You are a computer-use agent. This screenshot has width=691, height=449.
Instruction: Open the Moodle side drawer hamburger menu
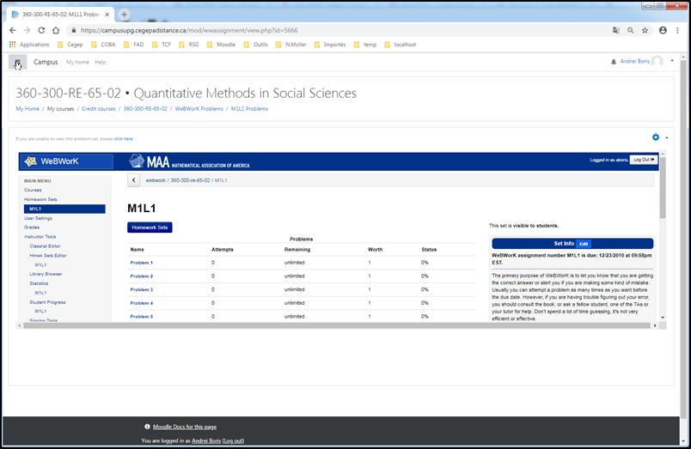[x=18, y=63]
